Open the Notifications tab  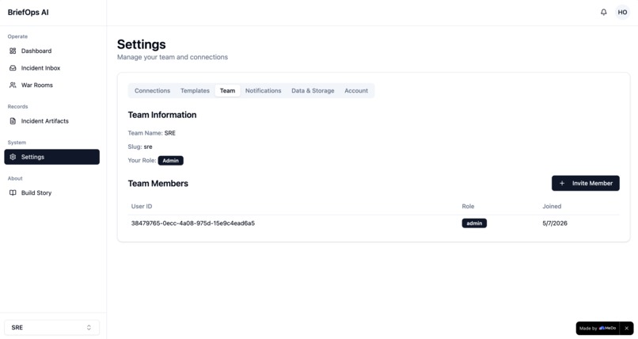[x=263, y=91]
